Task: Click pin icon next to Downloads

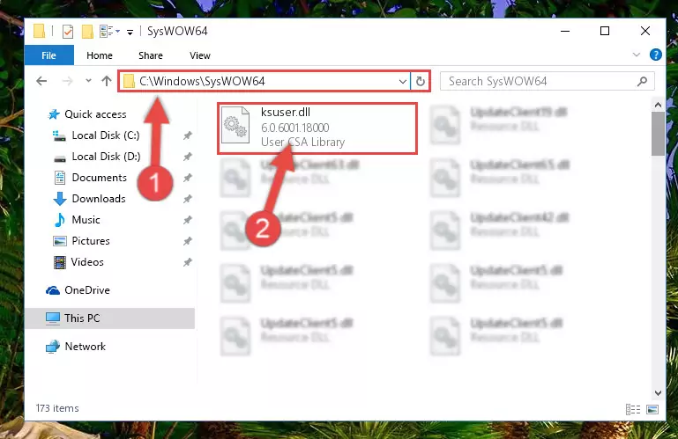Action: pos(187,199)
